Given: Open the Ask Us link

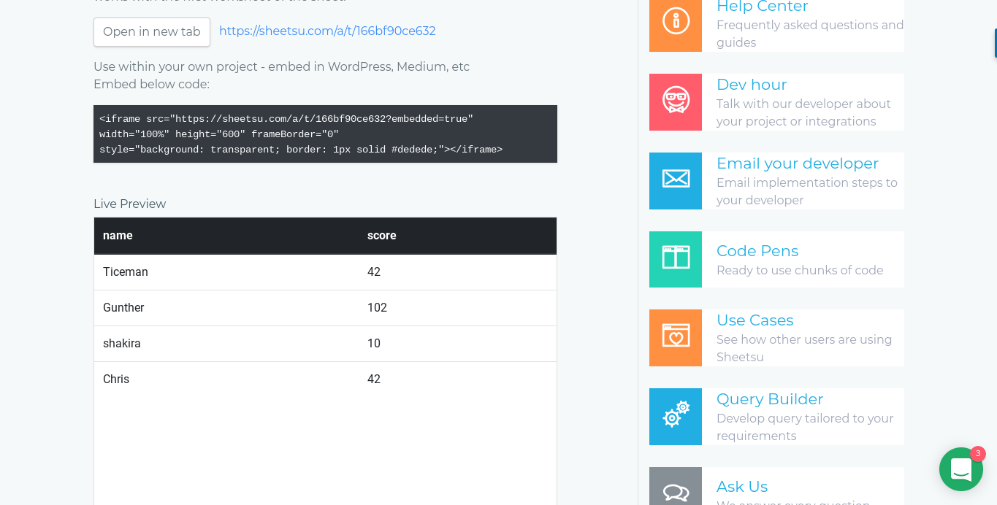Looking at the screenshot, I should tap(742, 487).
